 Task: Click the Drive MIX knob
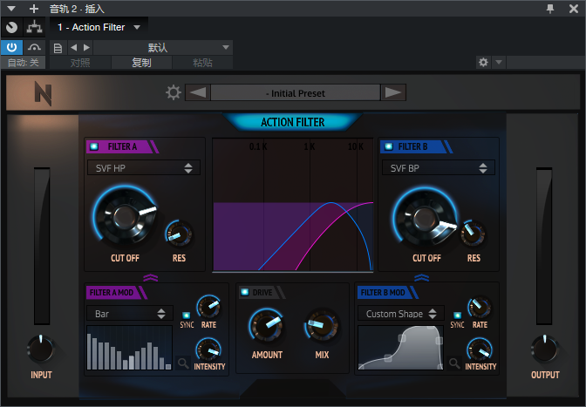pyautogui.click(x=322, y=325)
